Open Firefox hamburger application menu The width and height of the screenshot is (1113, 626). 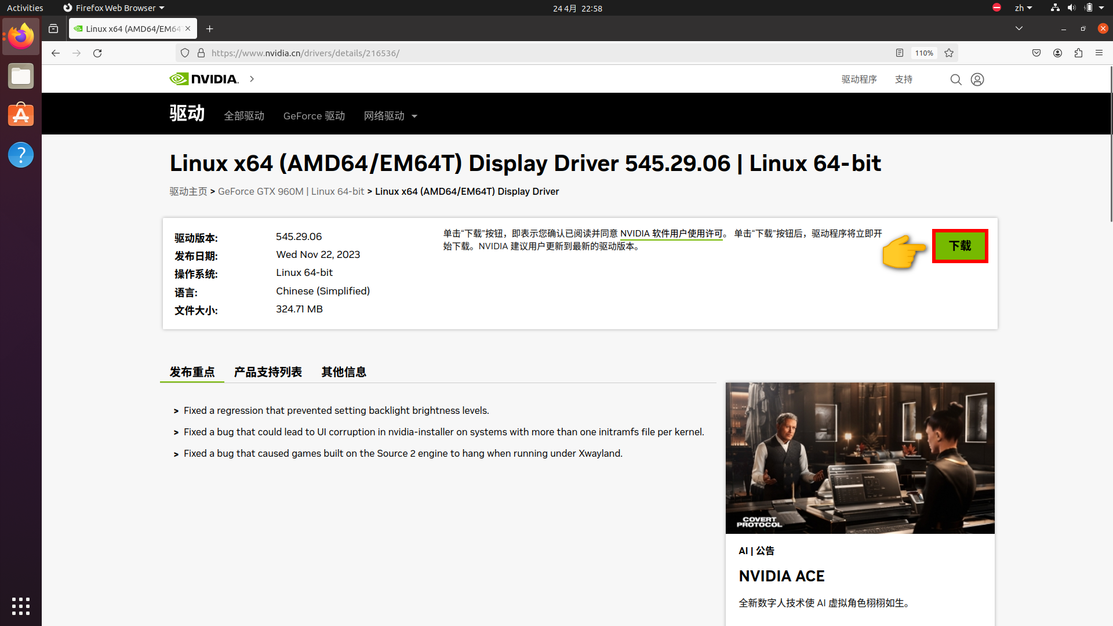(x=1099, y=53)
